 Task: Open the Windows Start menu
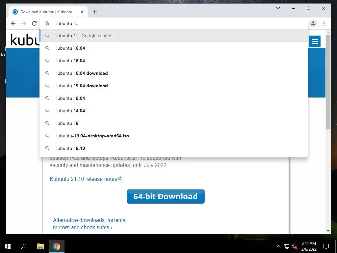(8, 246)
